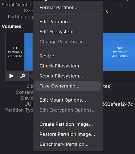Click the Serial Number label
Image resolution: width=135 pixels, height=154 pixels.
tap(17, 5)
